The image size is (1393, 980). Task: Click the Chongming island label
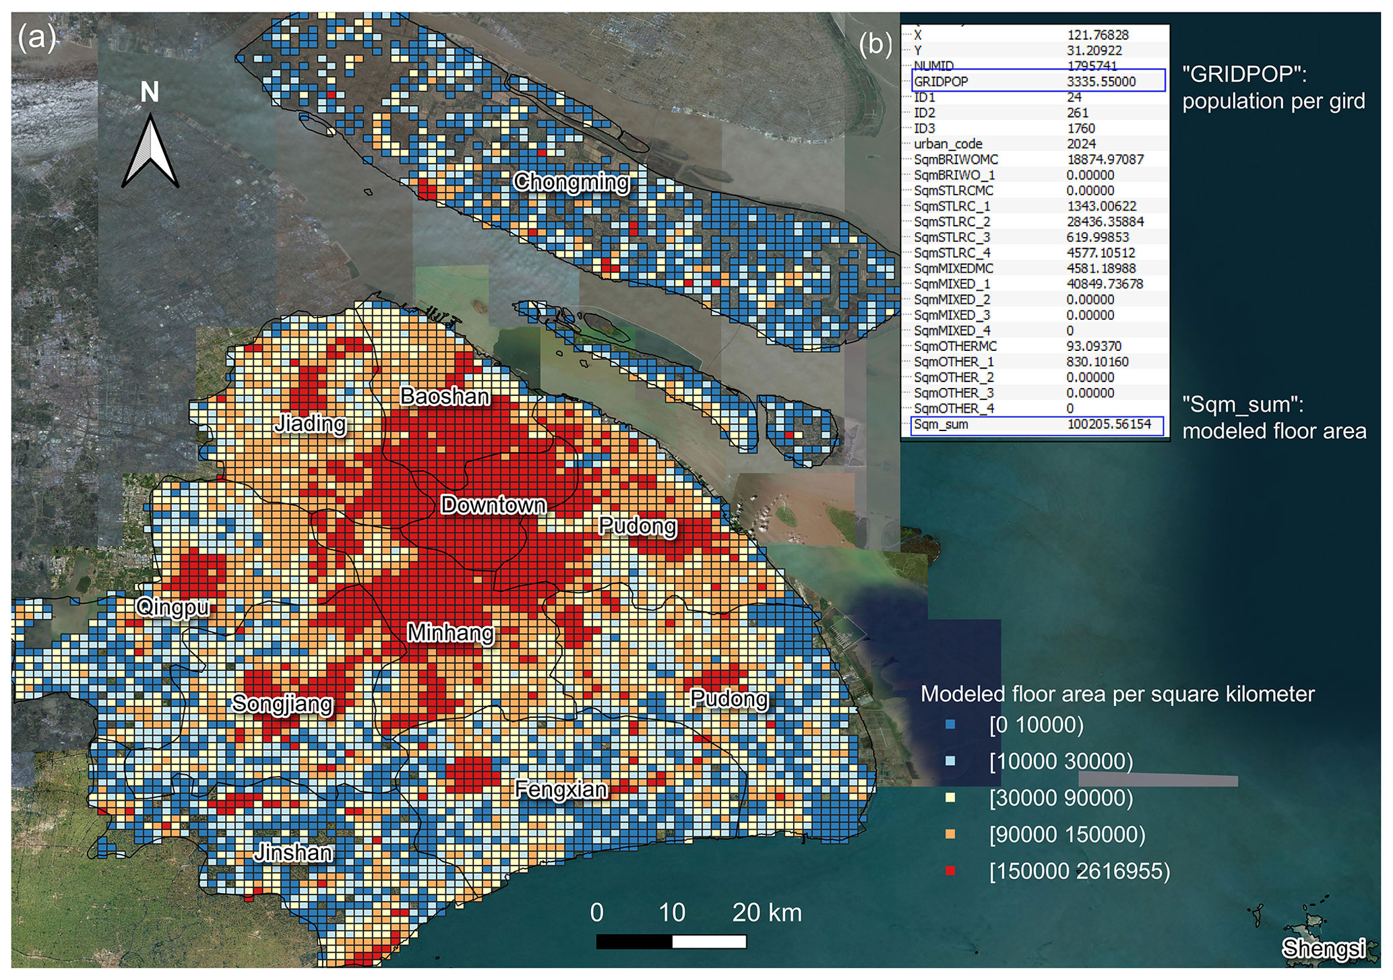(x=571, y=182)
